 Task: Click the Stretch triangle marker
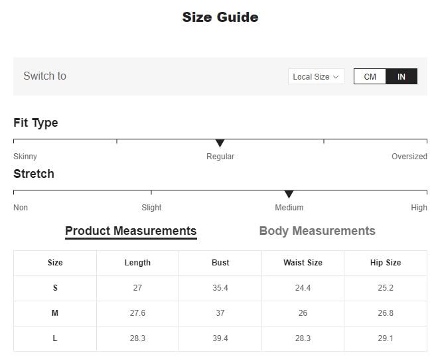tap(289, 194)
